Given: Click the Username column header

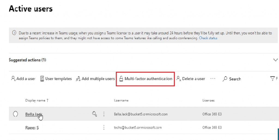Looking at the screenshot, I should [x=121, y=100].
